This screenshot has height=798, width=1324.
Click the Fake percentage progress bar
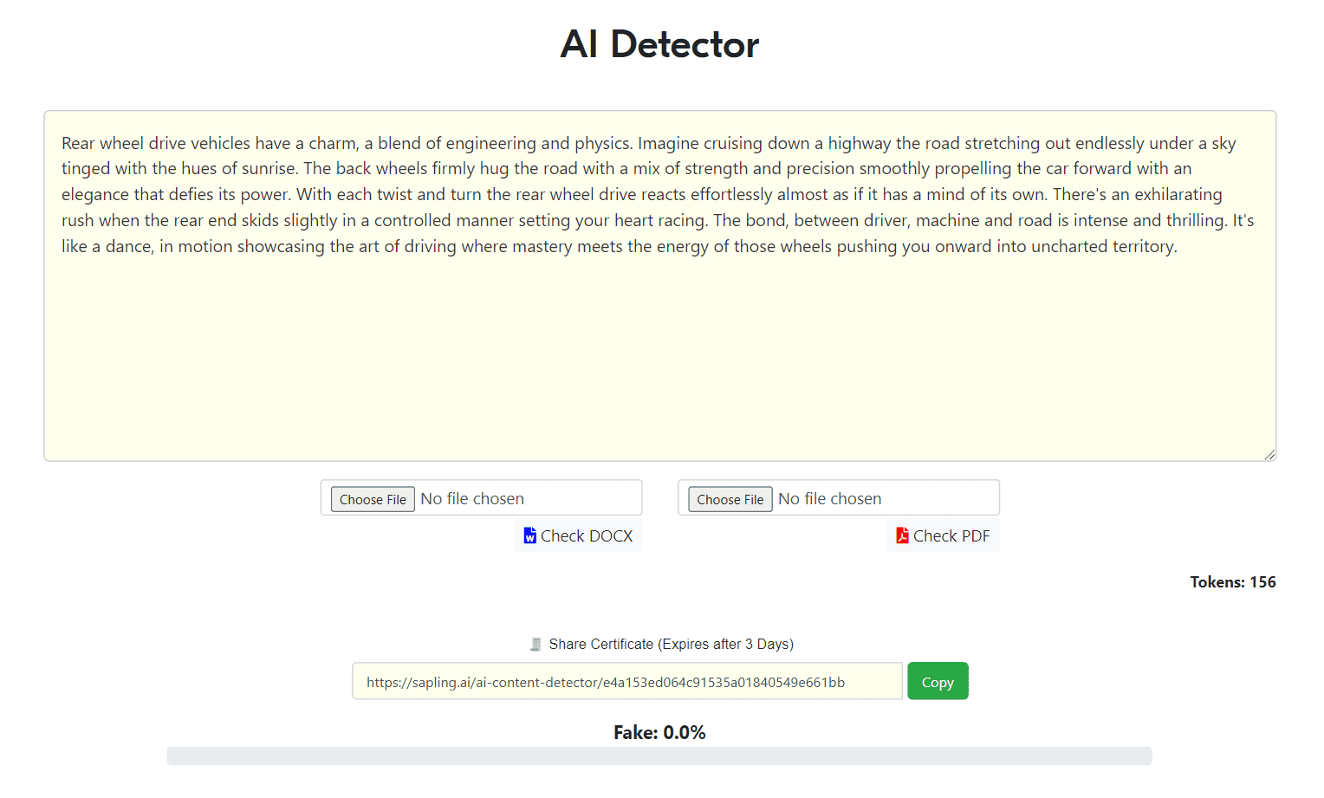point(659,756)
